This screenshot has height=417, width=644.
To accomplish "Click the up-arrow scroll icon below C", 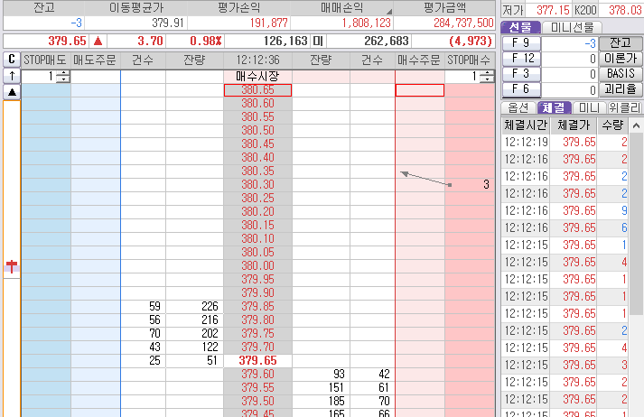I will coord(12,76).
